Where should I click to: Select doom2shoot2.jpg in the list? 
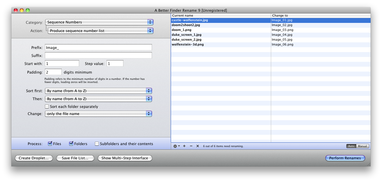221,25
